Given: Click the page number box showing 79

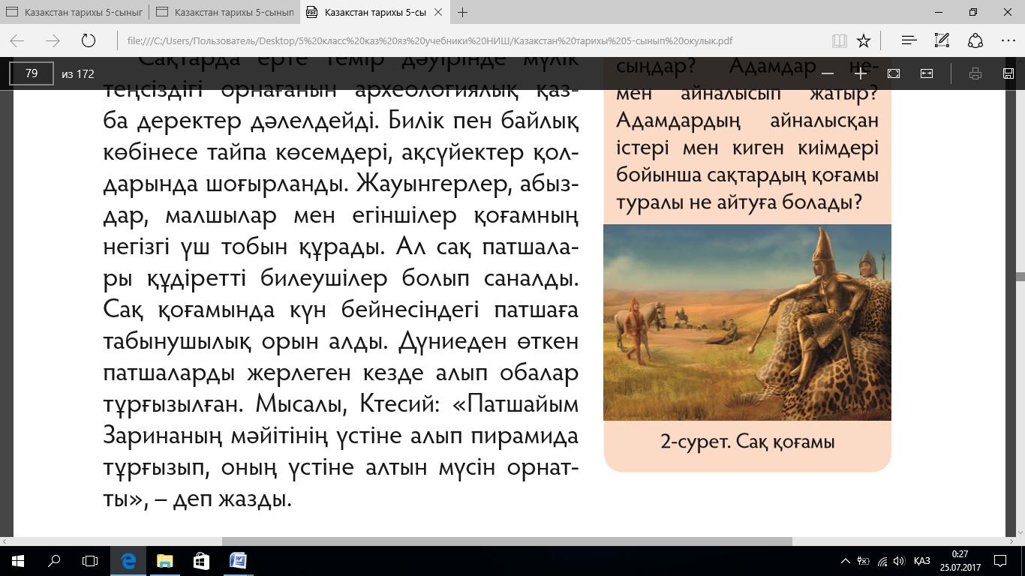Looking at the screenshot, I should [x=32, y=73].
